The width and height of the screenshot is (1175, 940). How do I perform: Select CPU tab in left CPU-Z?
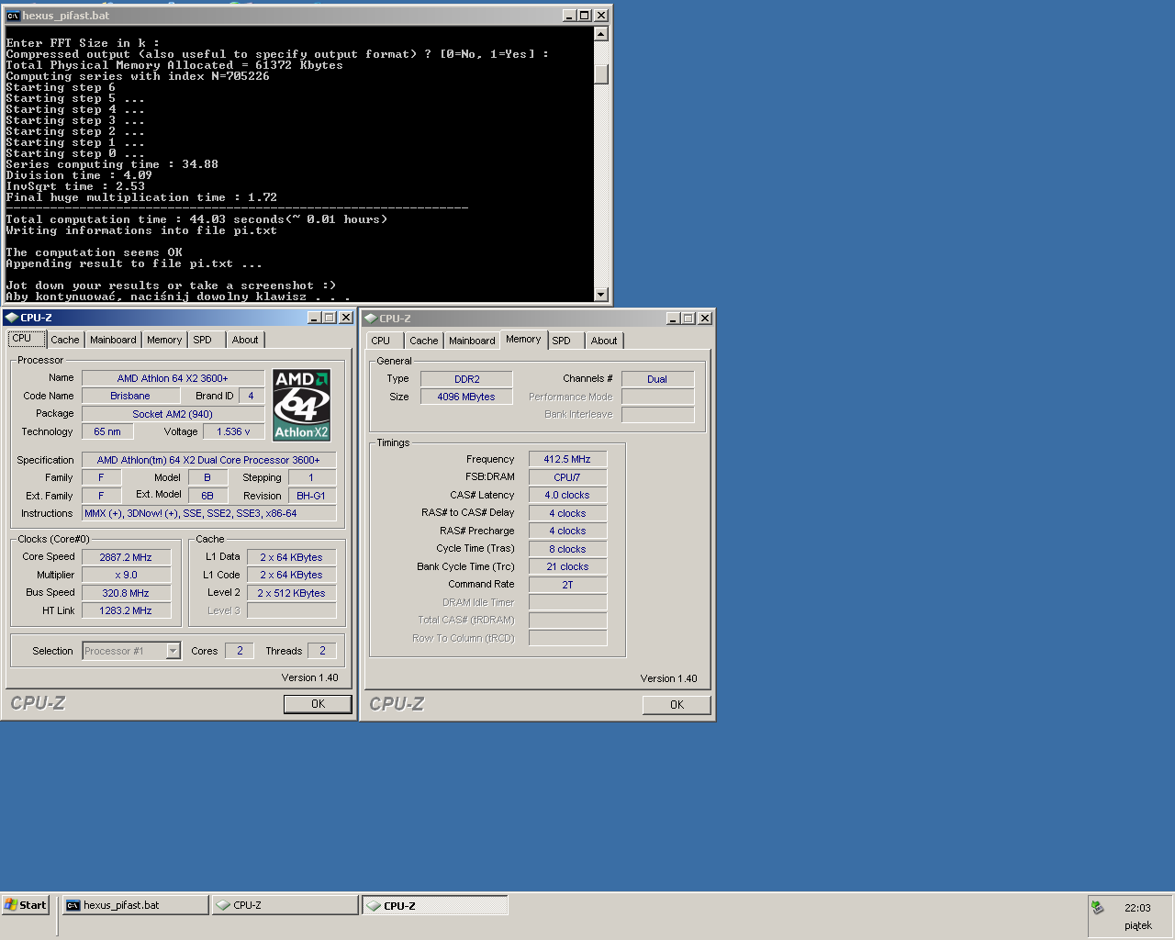coord(27,339)
